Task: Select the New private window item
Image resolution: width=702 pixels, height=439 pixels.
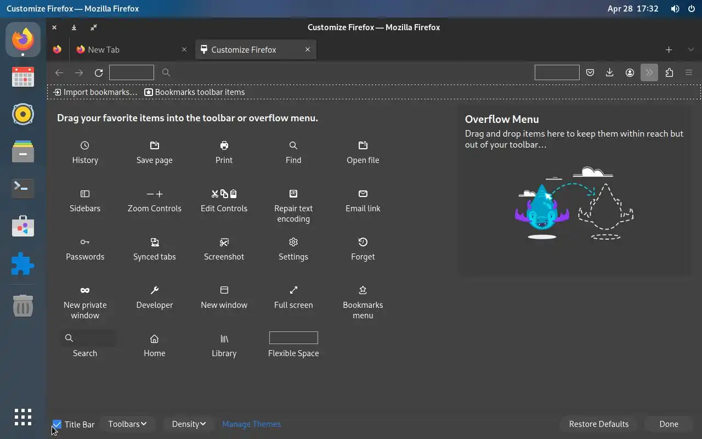Action: coord(85,302)
